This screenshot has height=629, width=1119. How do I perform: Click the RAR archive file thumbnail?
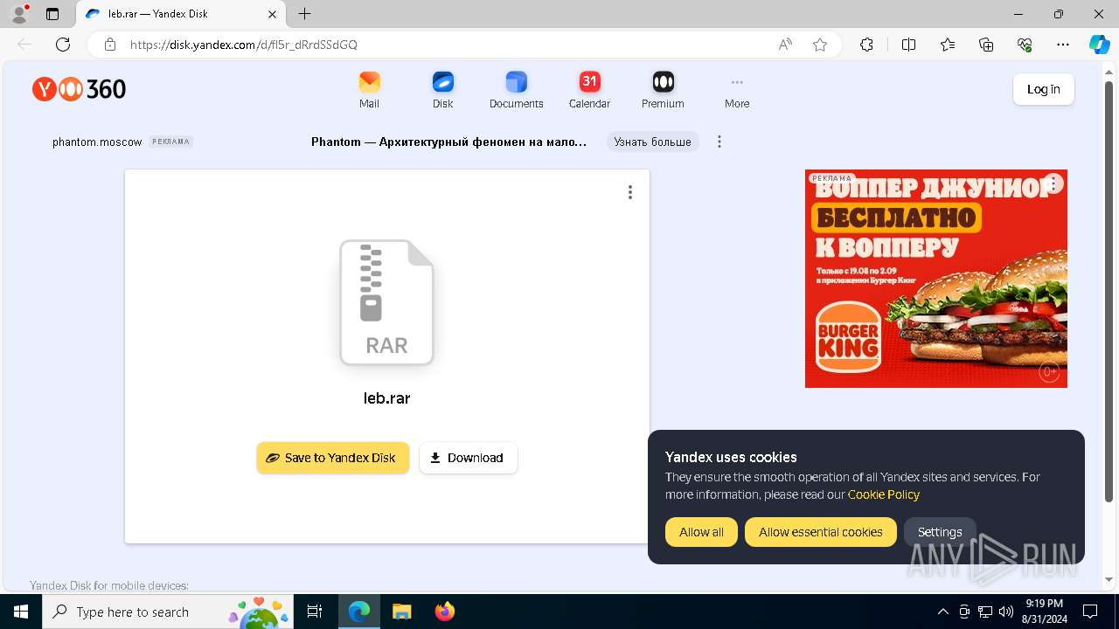tap(386, 302)
